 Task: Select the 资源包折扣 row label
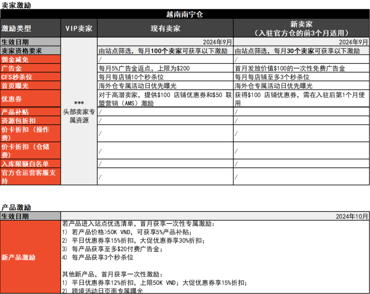click(30, 121)
